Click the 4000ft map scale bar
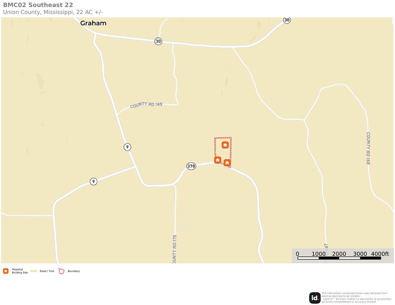The image size is (395, 305). pos(339,258)
